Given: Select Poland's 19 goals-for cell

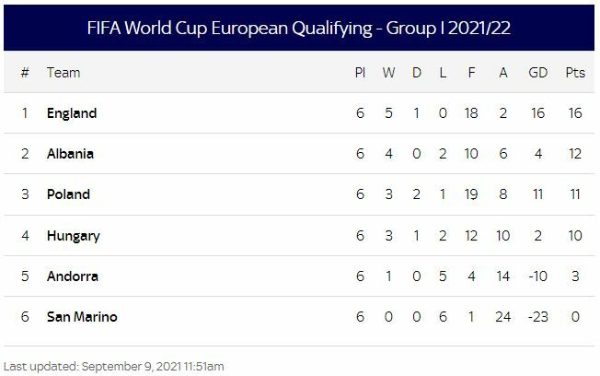Looking at the screenshot, I should [471, 194].
